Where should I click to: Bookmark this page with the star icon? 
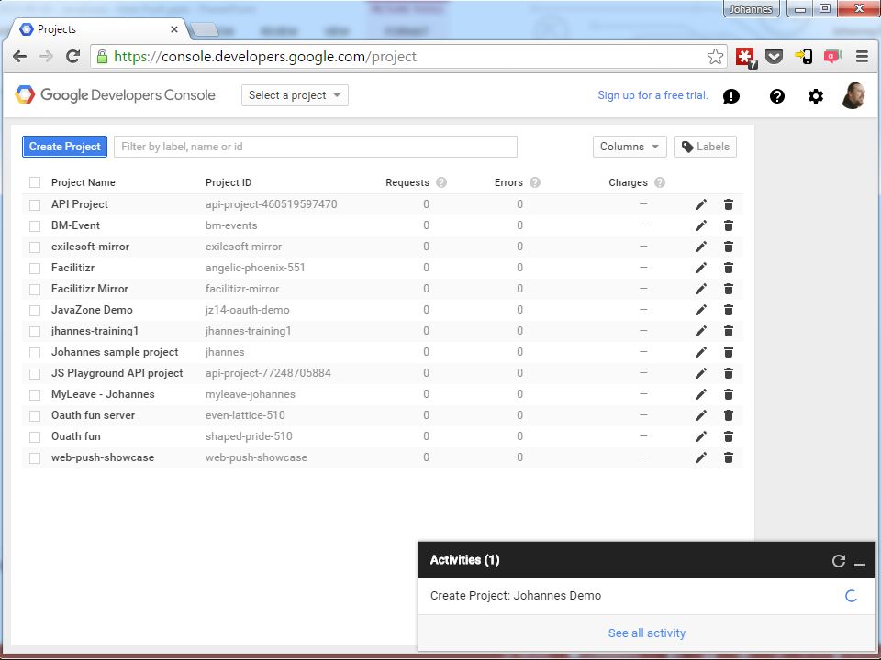tap(715, 56)
